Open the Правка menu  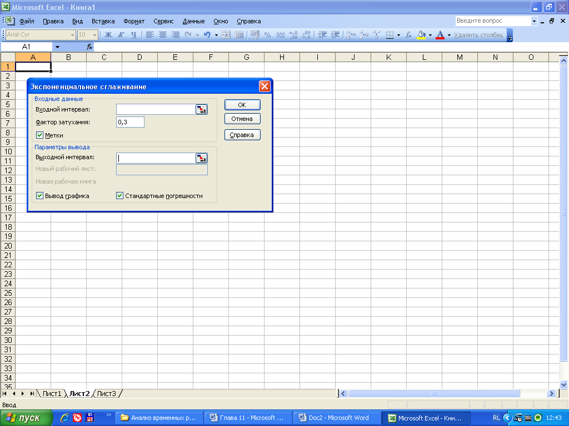coord(53,21)
